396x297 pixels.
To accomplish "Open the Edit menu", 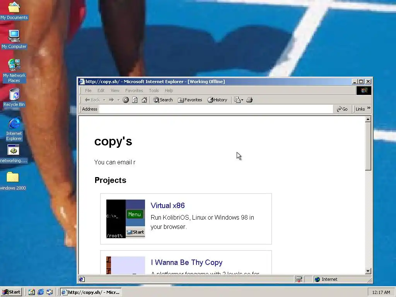I will click(101, 90).
